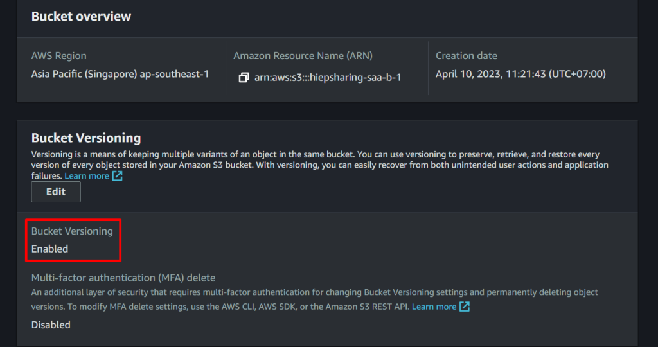
Task: Click the Creation date label
Action: 467,56
